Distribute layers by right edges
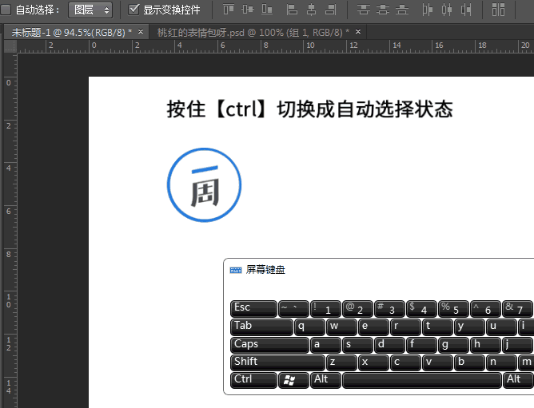This screenshot has height=408, width=534. pos(466,10)
